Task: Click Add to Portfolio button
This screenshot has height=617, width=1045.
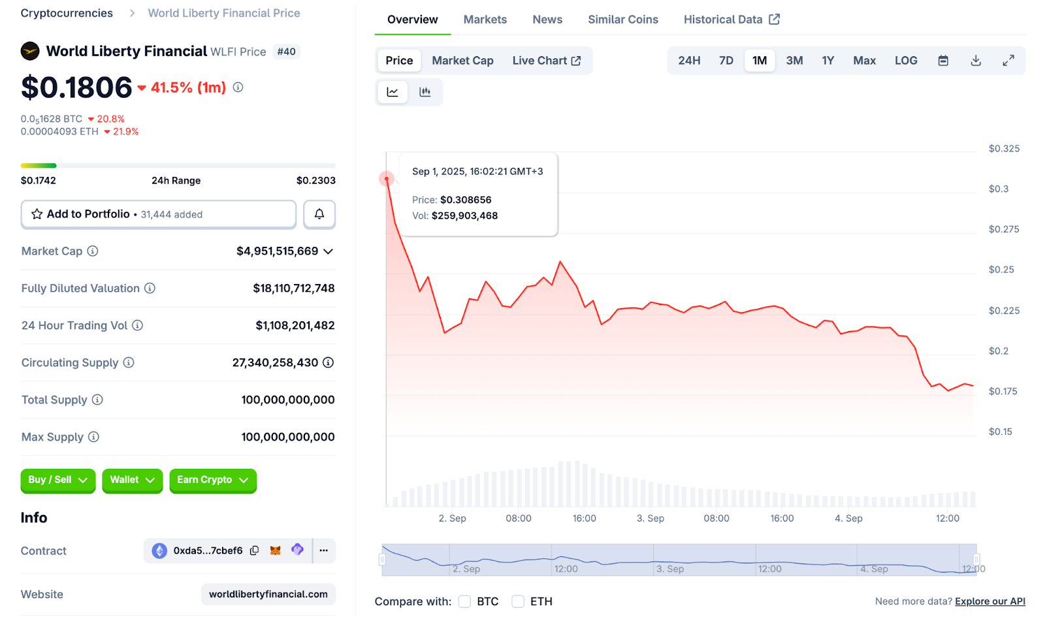Action: 159,214
